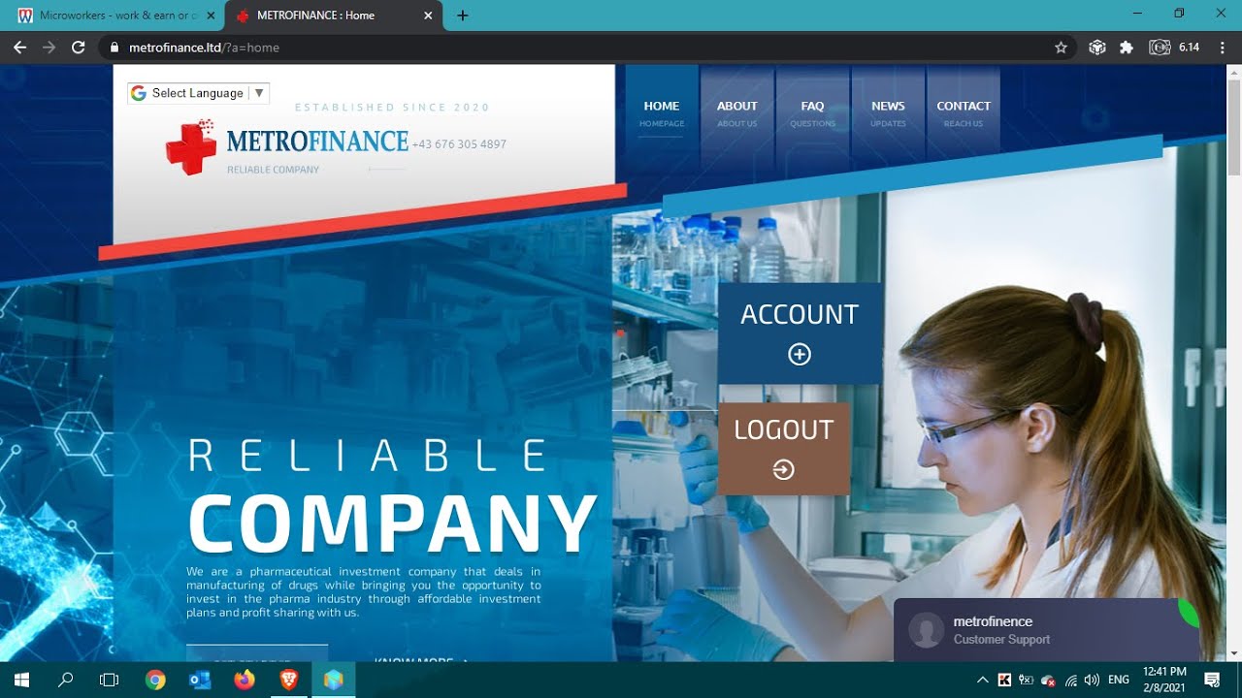Click the METROFINANCE red cross logo
The height and width of the screenshot is (698, 1242).
click(191, 148)
